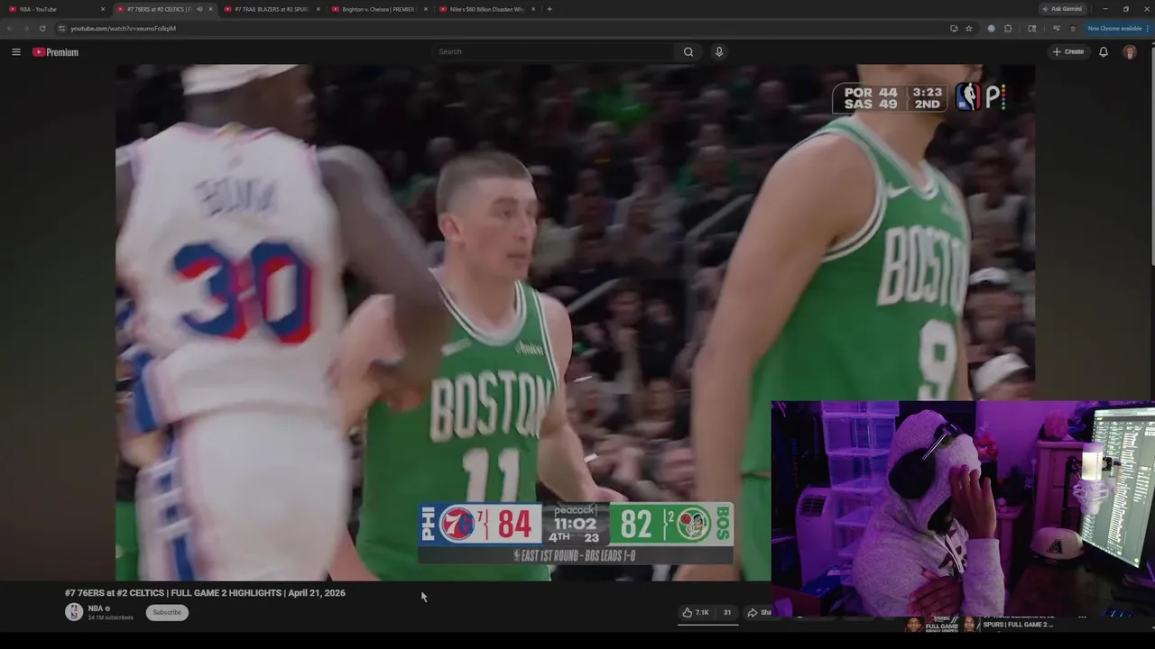This screenshot has width=1155, height=649.
Task: Go back in browser history
Action: click(10, 28)
